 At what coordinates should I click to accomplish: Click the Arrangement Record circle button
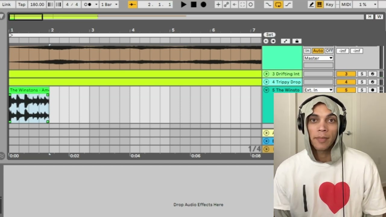coord(204,5)
